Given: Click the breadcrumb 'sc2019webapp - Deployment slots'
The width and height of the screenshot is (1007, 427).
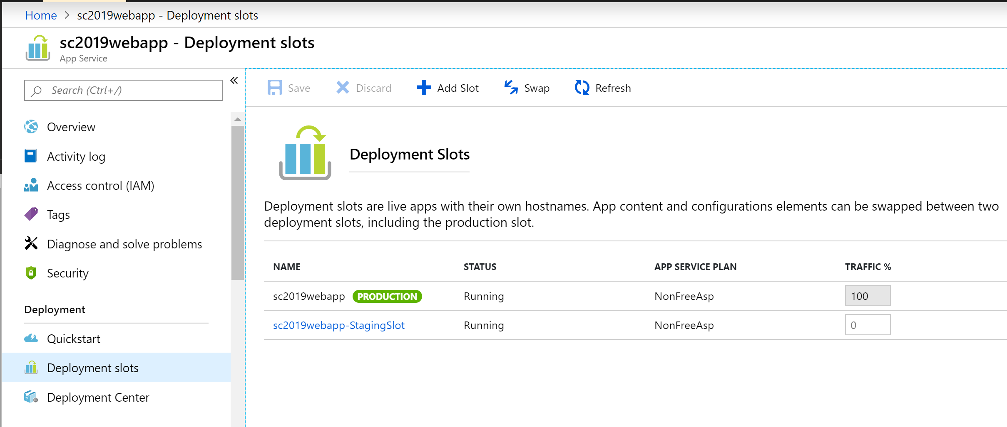Looking at the screenshot, I should tap(167, 15).
